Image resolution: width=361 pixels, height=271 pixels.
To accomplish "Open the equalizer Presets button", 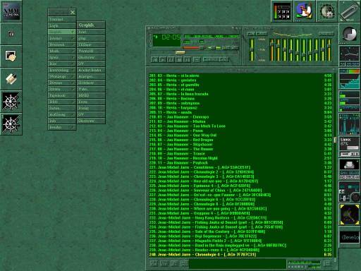I will (x=326, y=34).
